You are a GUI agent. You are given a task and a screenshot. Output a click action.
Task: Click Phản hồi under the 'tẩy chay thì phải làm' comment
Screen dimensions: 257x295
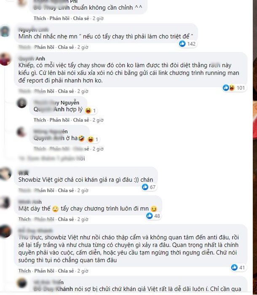pos(44,47)
